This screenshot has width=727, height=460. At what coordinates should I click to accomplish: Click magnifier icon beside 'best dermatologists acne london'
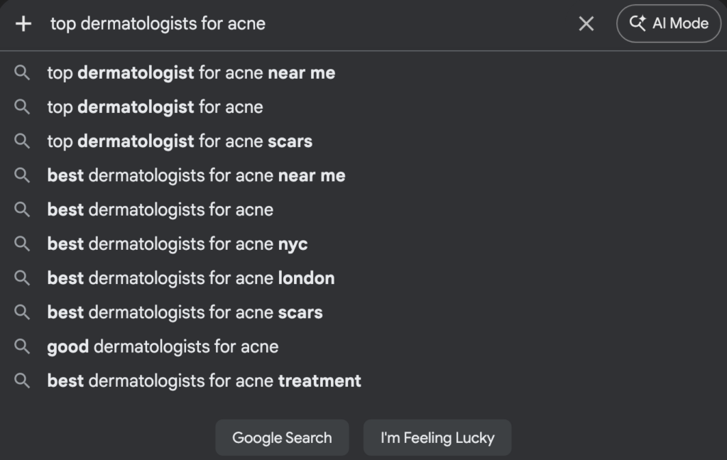click(x=23, y=278)
